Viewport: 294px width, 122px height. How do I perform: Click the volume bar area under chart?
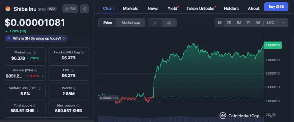(181, 119)
